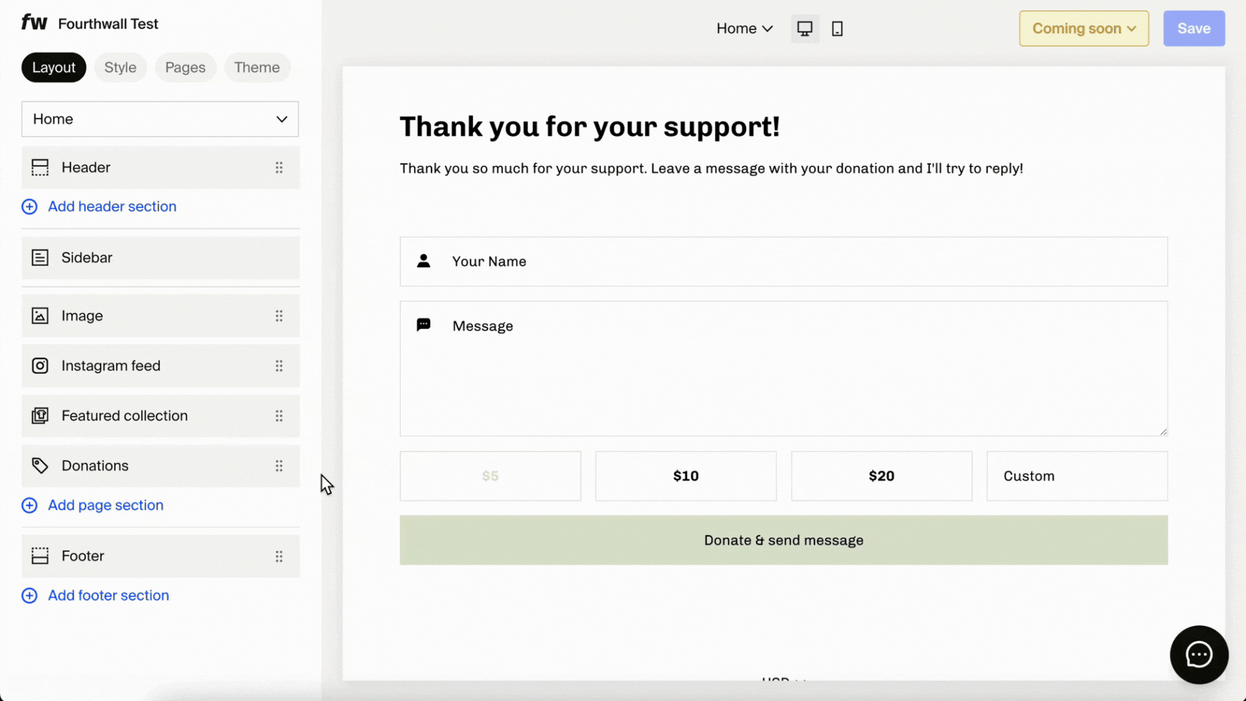Switch to mobile preview icon
Viewport: 1246px width, 701px height.
(837, 29)
